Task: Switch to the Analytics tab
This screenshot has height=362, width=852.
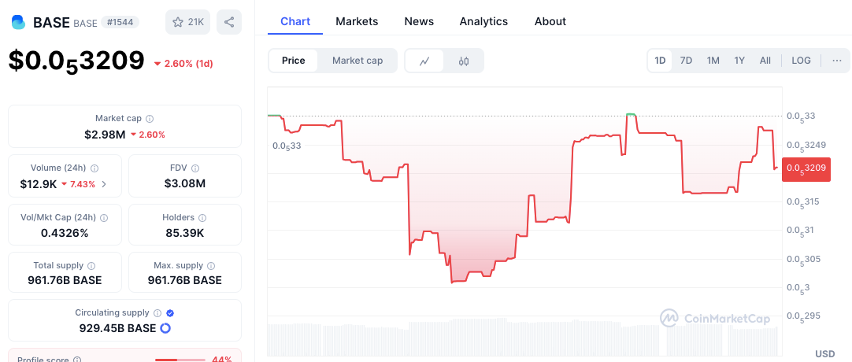Action: (483, 21)
